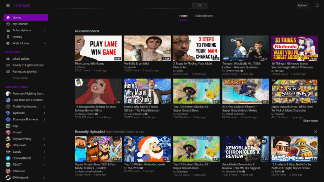Open the 15 Unexpected Horror Scenes thumbnail

[98, 91]
